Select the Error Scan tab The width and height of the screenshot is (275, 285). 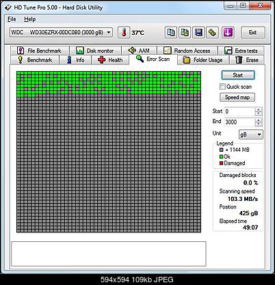153,59
